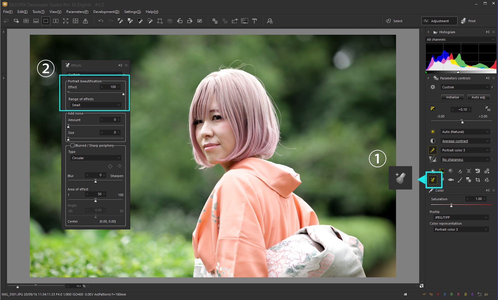Click the rotate right toolbar icon

coord(190,21)
